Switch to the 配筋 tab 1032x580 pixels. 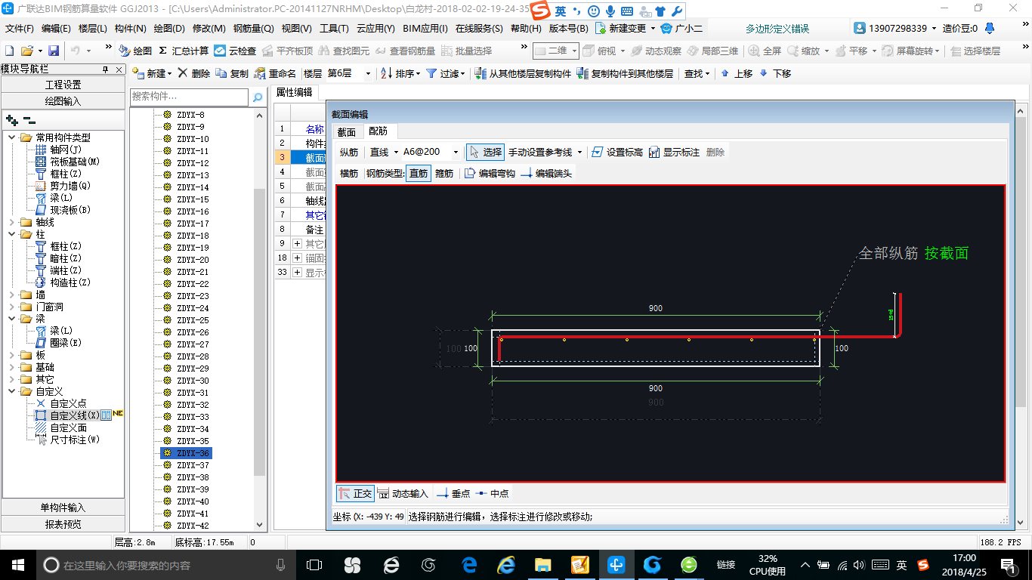[x=378, y=131]
